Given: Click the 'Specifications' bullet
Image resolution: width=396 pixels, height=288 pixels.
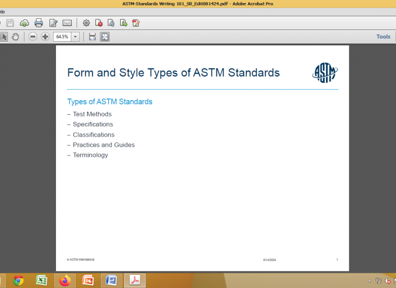Looking at the screenshot, I should coord(93,124).
